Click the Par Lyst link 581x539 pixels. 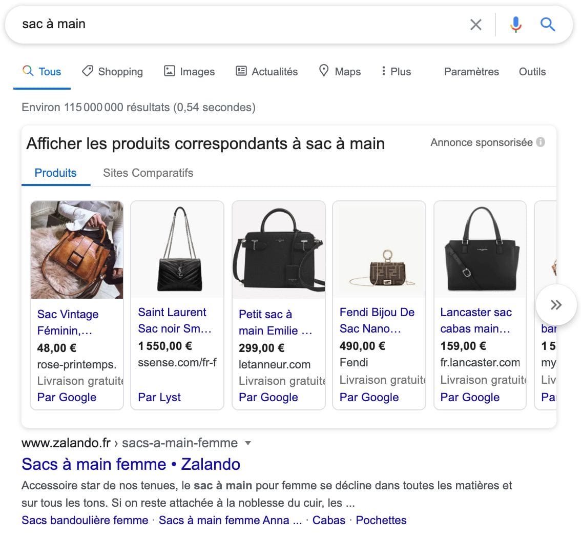(x=159, y=397)
